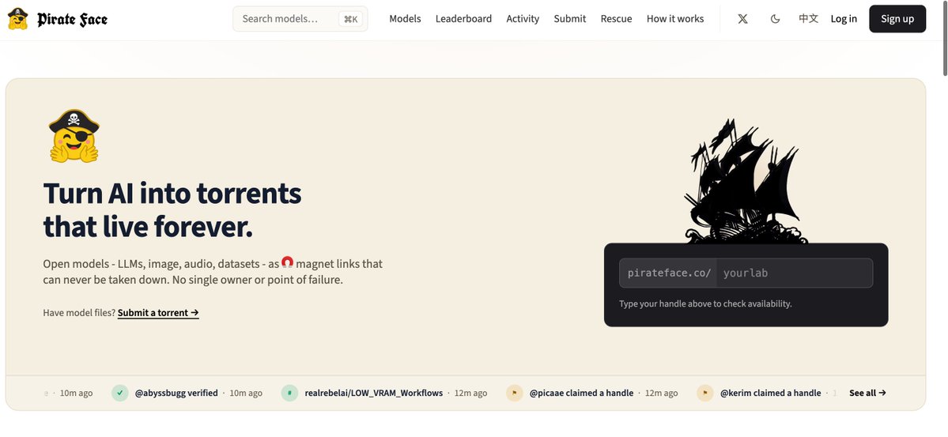948x437 pixels.
Task: Click the Type your handle above hint text
Action: click(705, 304)
